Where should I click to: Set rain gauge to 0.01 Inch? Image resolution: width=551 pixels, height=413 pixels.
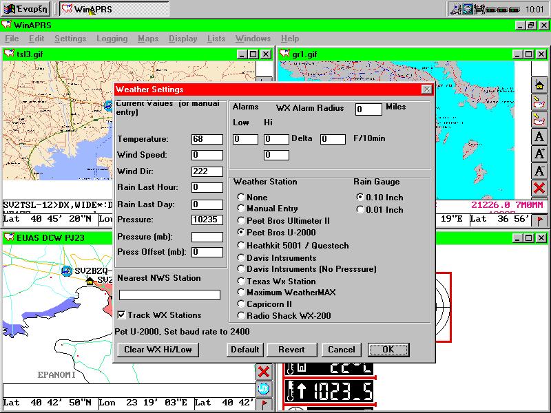point(380,210)
